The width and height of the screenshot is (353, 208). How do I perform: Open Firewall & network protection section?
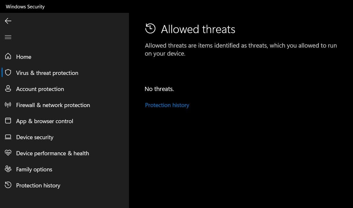[64, 105]
